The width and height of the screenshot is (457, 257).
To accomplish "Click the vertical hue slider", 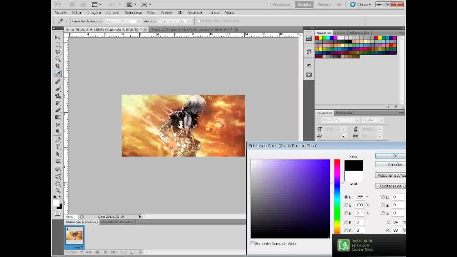I will coord(337,197).
